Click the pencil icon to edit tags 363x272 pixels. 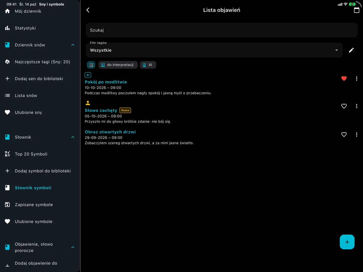351,50
